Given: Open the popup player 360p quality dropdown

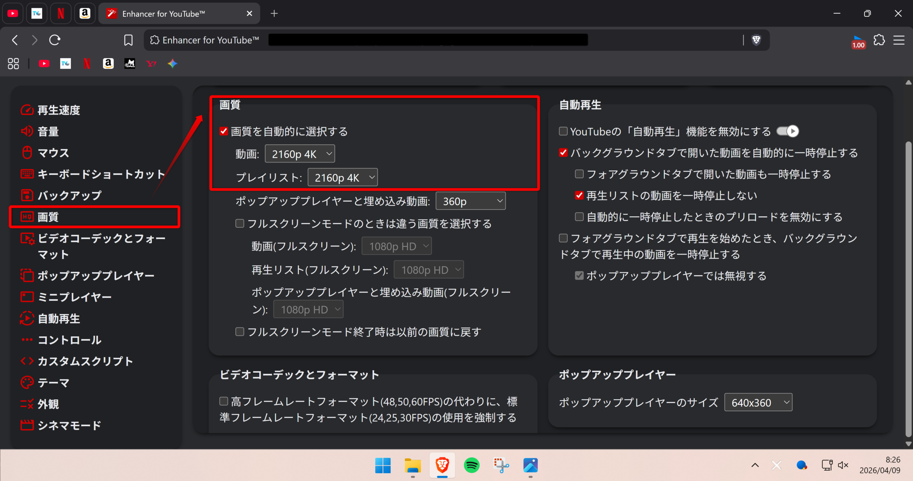Looking at the screenshot, I should click(x=470, y=201).
